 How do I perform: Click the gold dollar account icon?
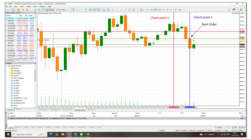18,10
